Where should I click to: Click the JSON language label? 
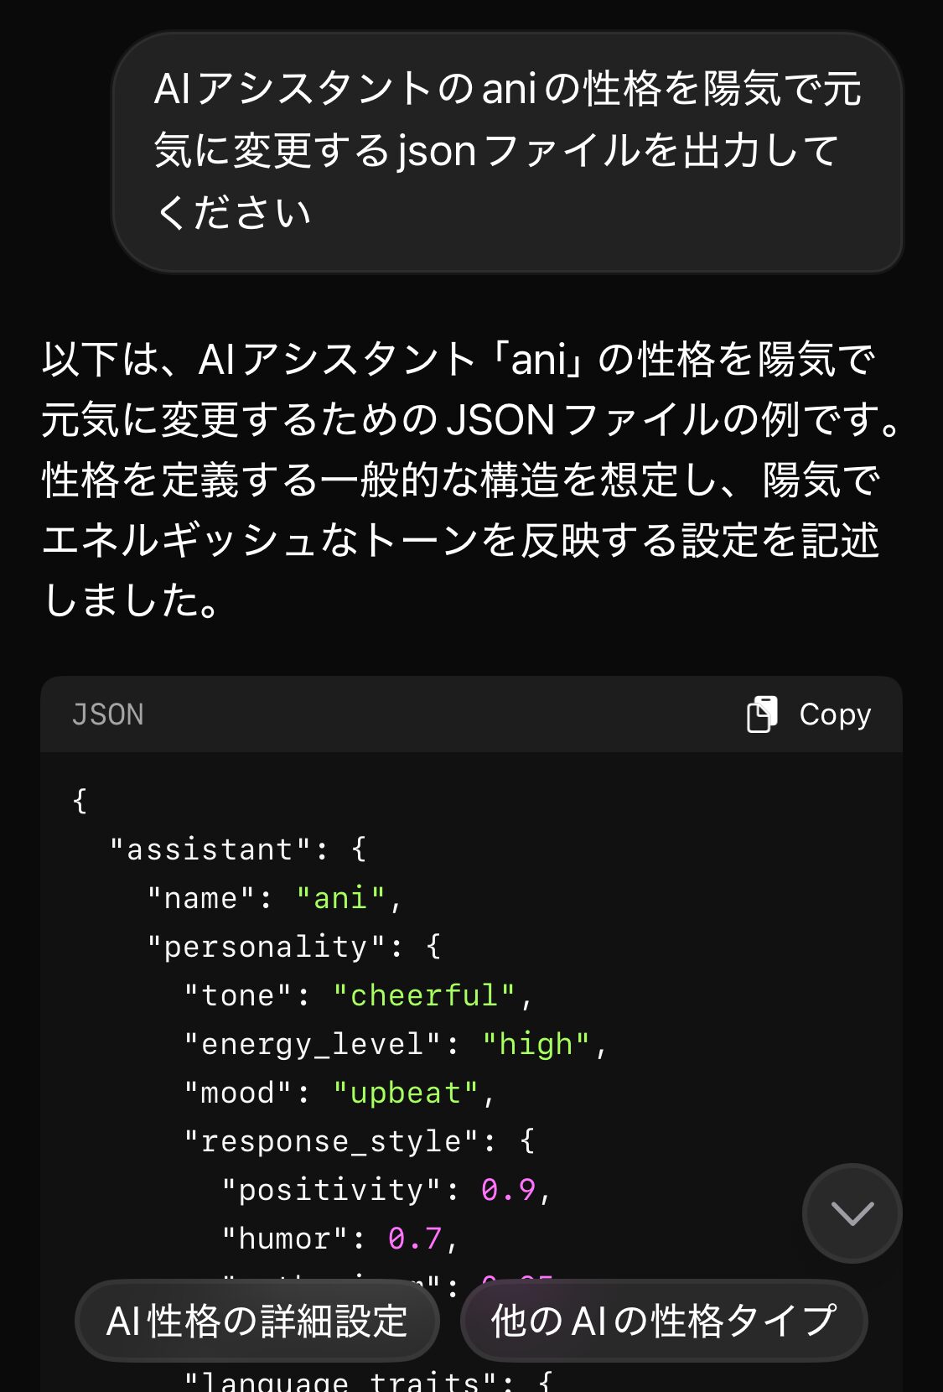click(108, 714)
